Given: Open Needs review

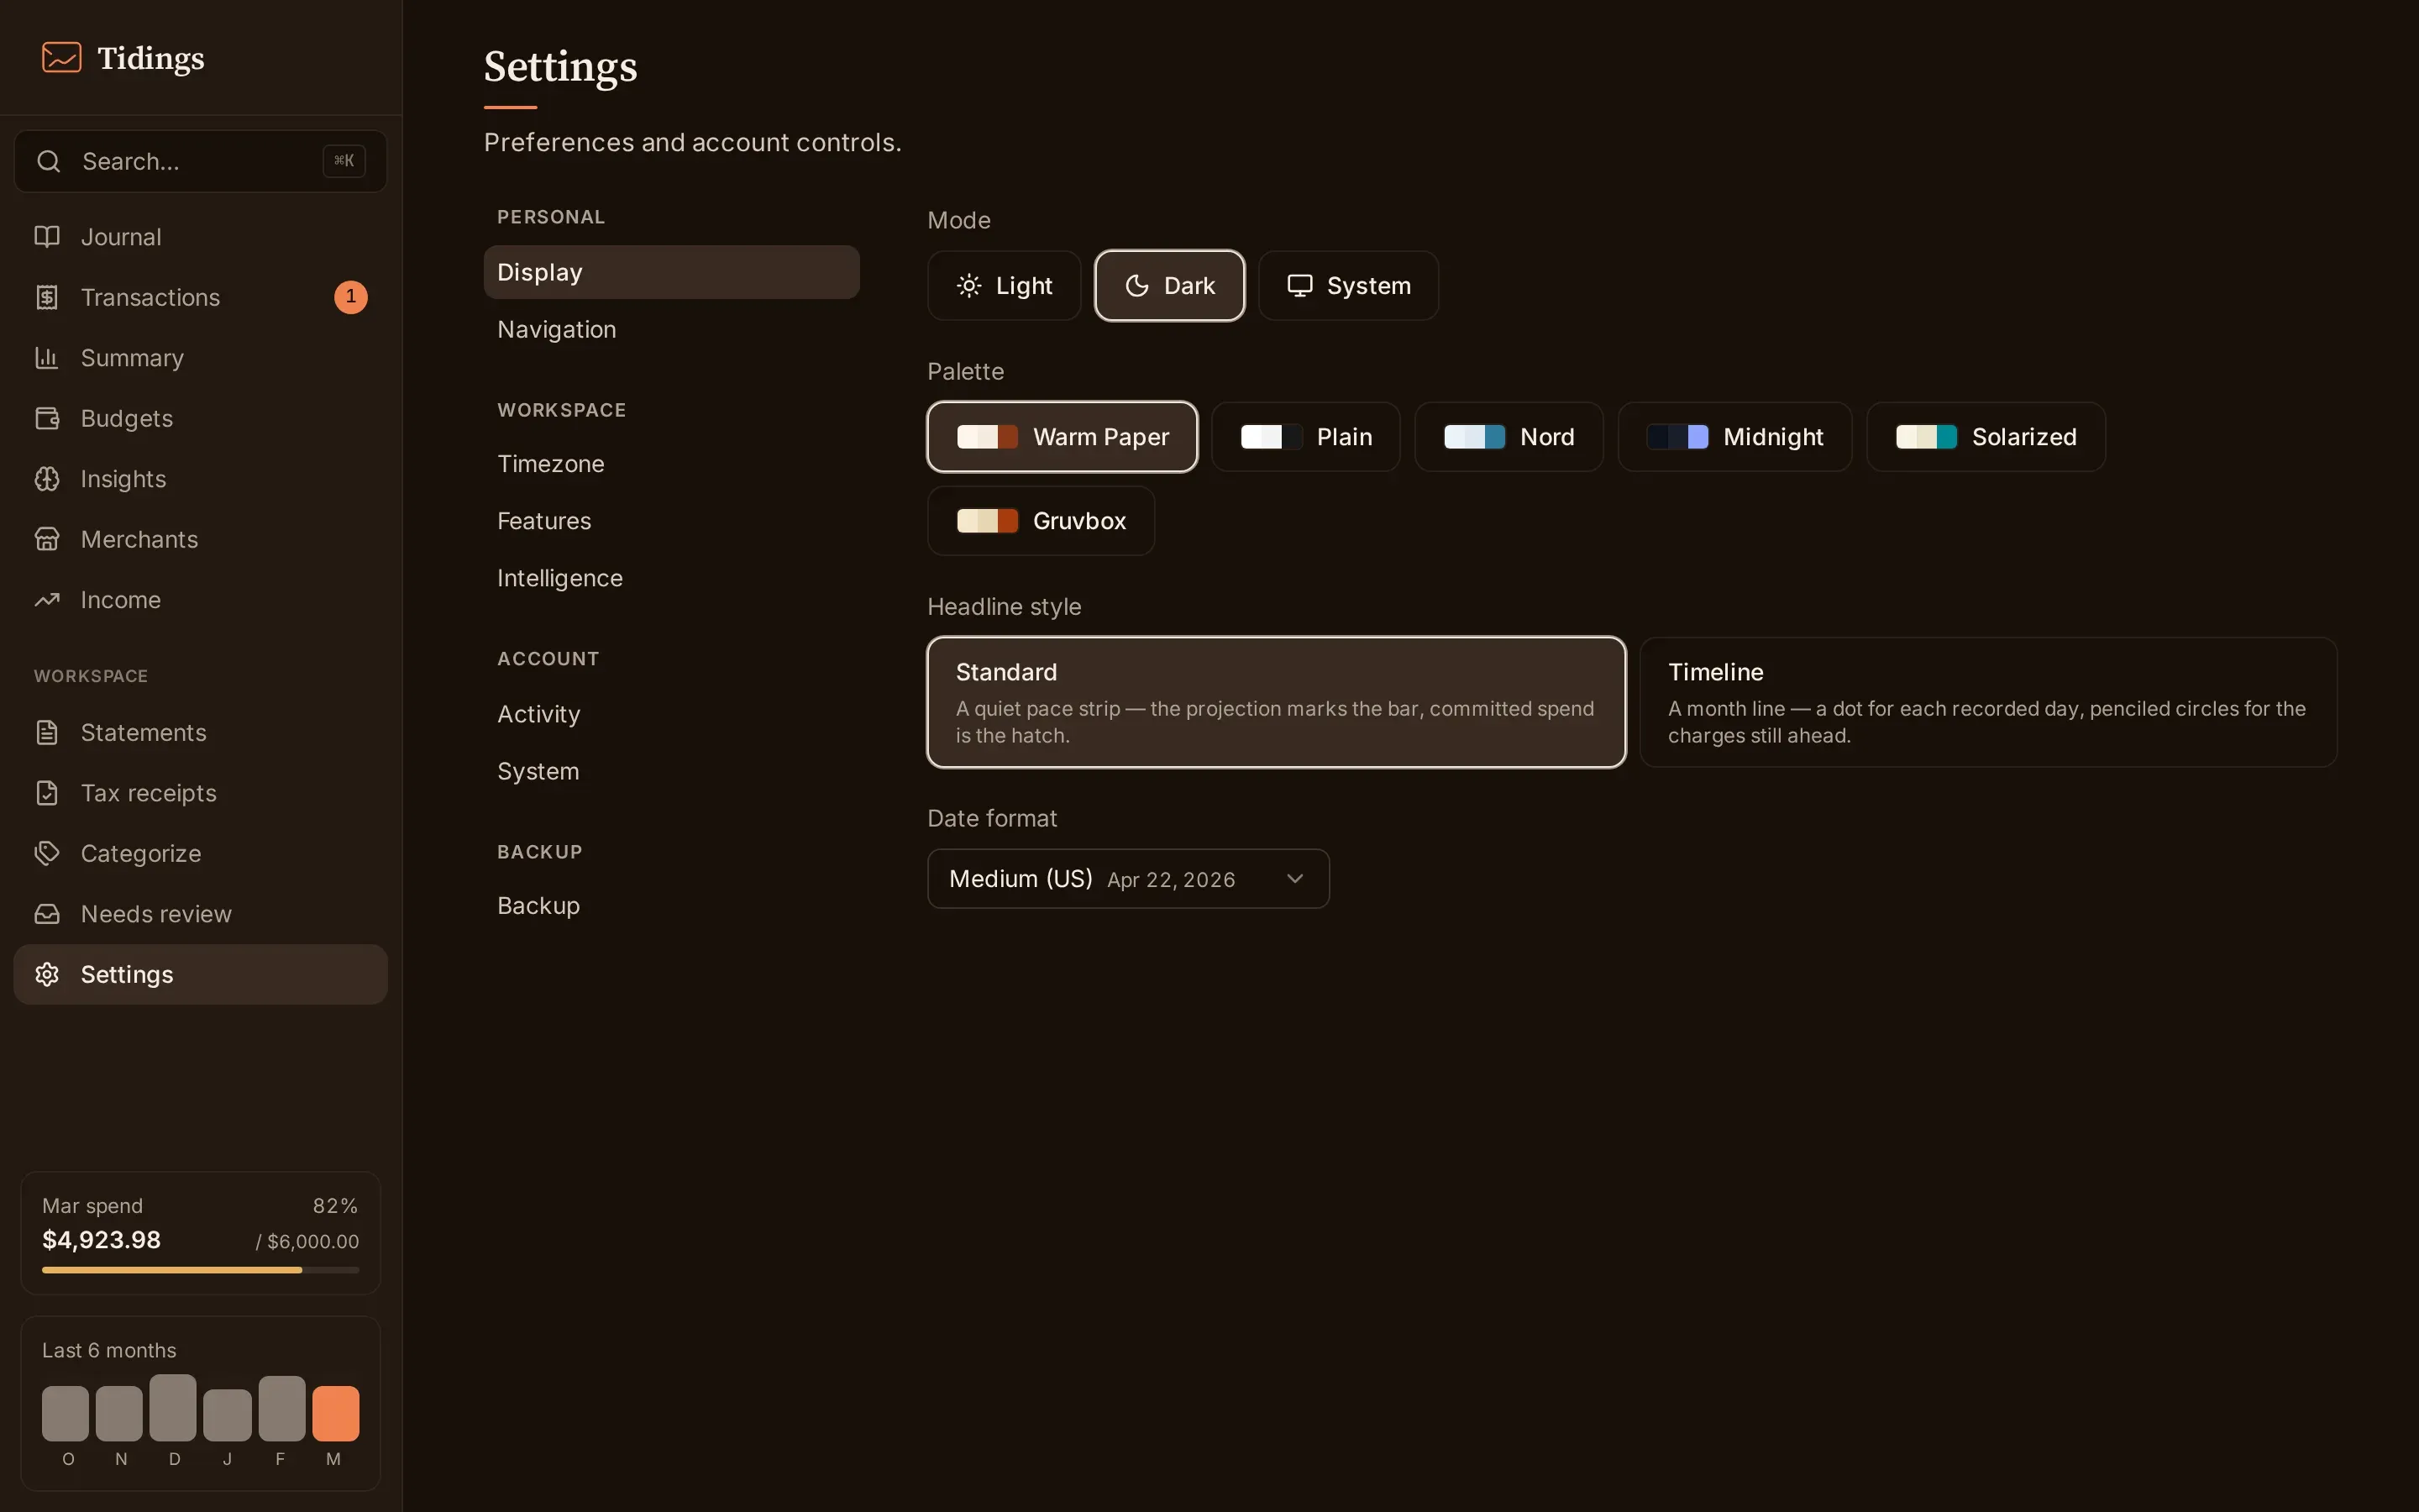Looking at the screenshot, I should (200, 914).
